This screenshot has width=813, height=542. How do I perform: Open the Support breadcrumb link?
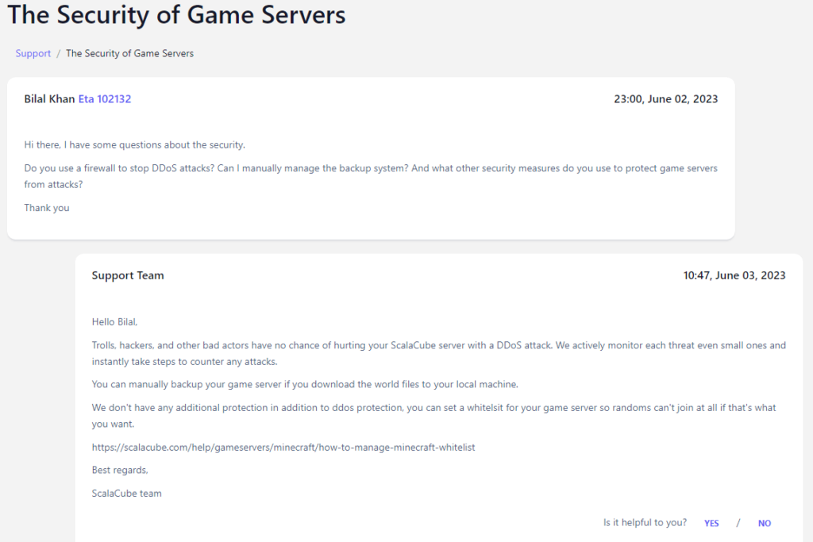pos(33,53)
